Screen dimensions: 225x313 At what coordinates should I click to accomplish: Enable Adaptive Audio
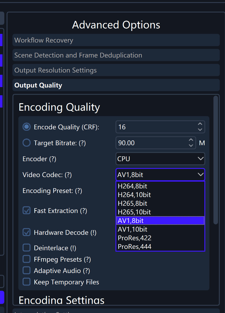click(x=26, y=270)
